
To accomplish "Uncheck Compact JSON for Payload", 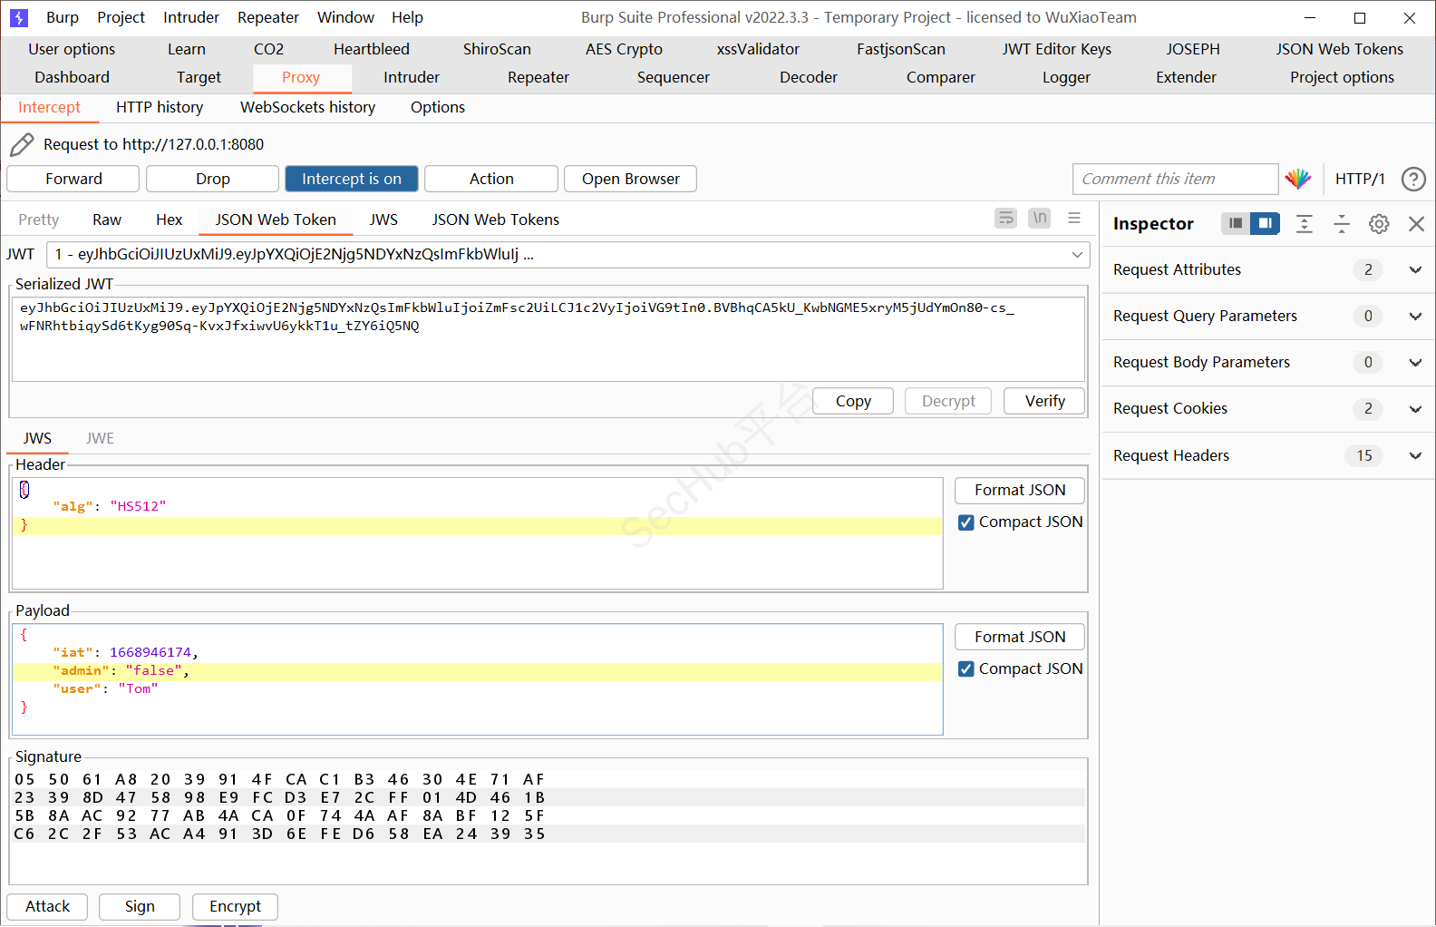I will (966, 669).
